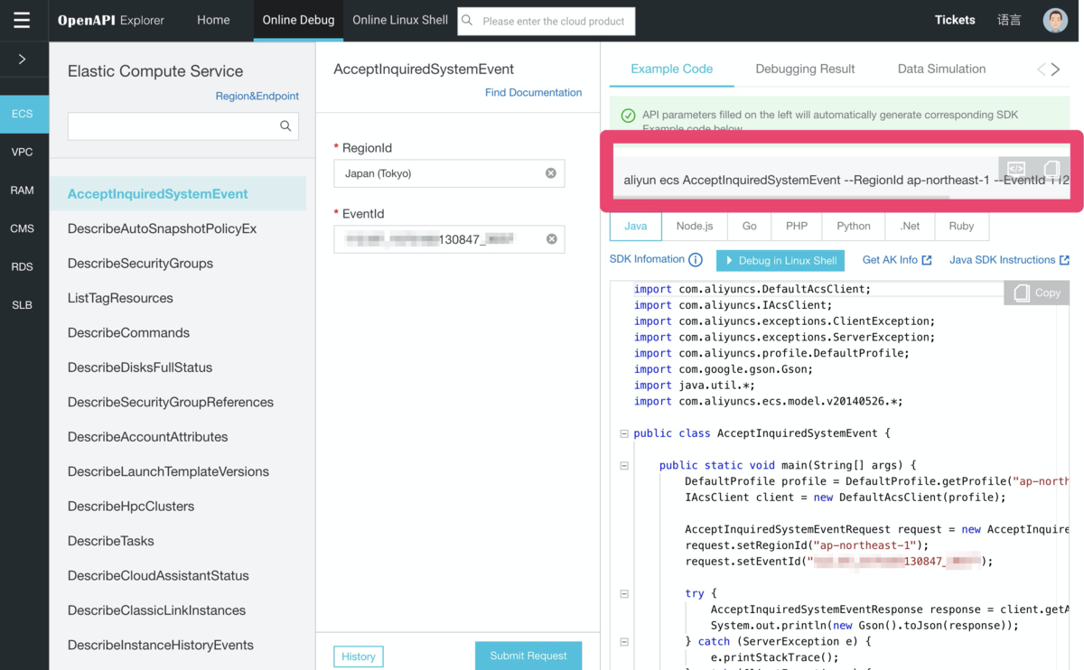Click the user avatar icon
Image resolution: width=1084 pixels, height=670 pixels.
tap(1055, 20)
